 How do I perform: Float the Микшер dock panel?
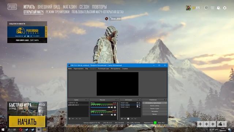point(116,100)
